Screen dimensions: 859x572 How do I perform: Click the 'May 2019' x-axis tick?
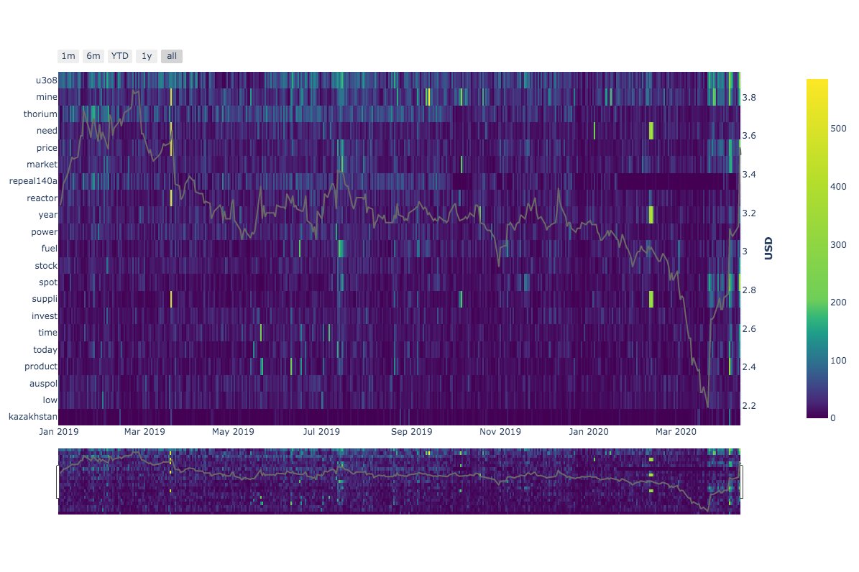coord(234,432)
